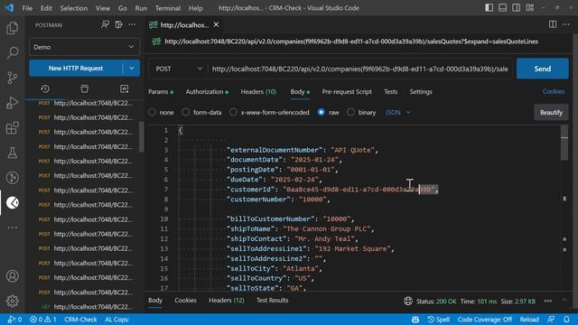Viewport: 578px width, 325px height.
Task: Close the http://localhos... editor tab
Action: 216,24
